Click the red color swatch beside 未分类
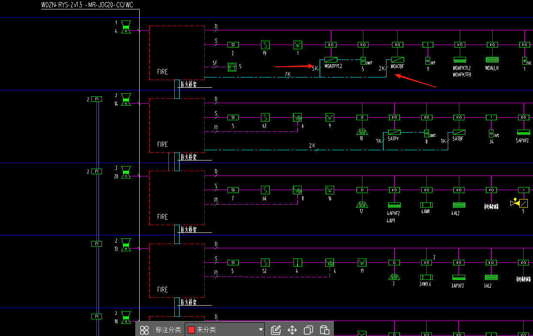The height and width of the screenshot is (336, 533). point(191,330)
